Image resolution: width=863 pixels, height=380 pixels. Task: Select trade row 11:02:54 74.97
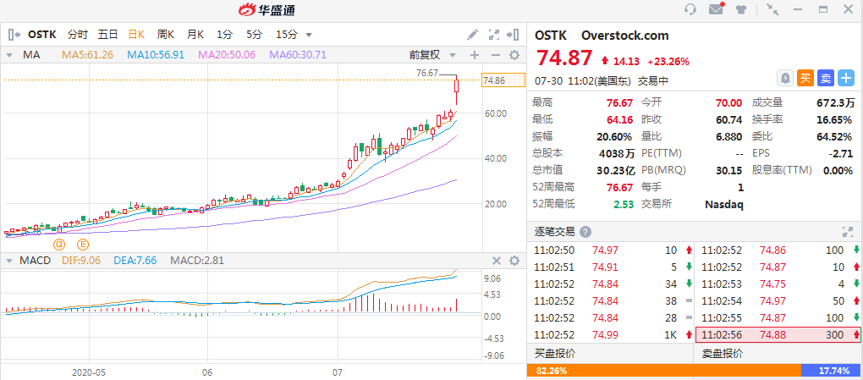coord(779,300)
